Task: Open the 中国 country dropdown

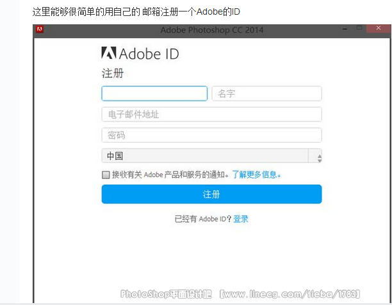Action: pos(212,156)
